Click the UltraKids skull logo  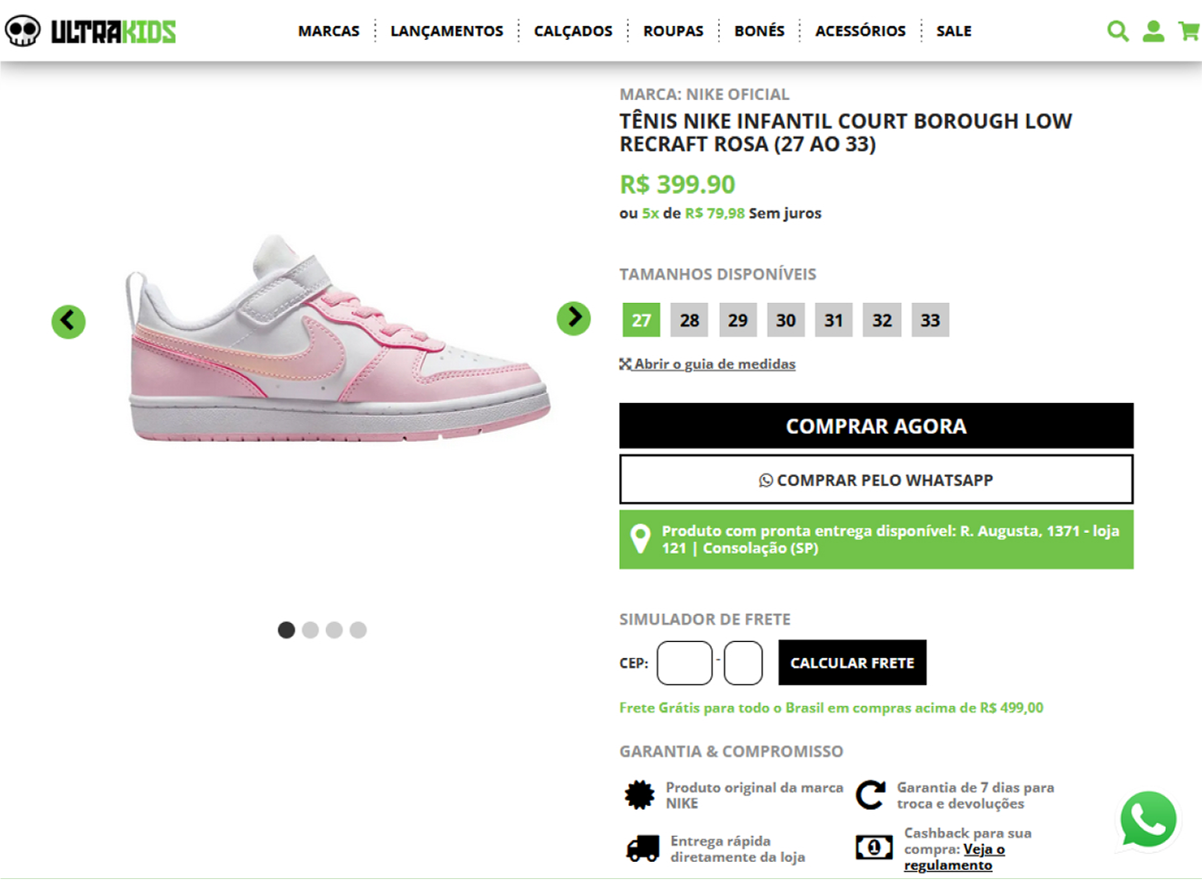[23, 32]
